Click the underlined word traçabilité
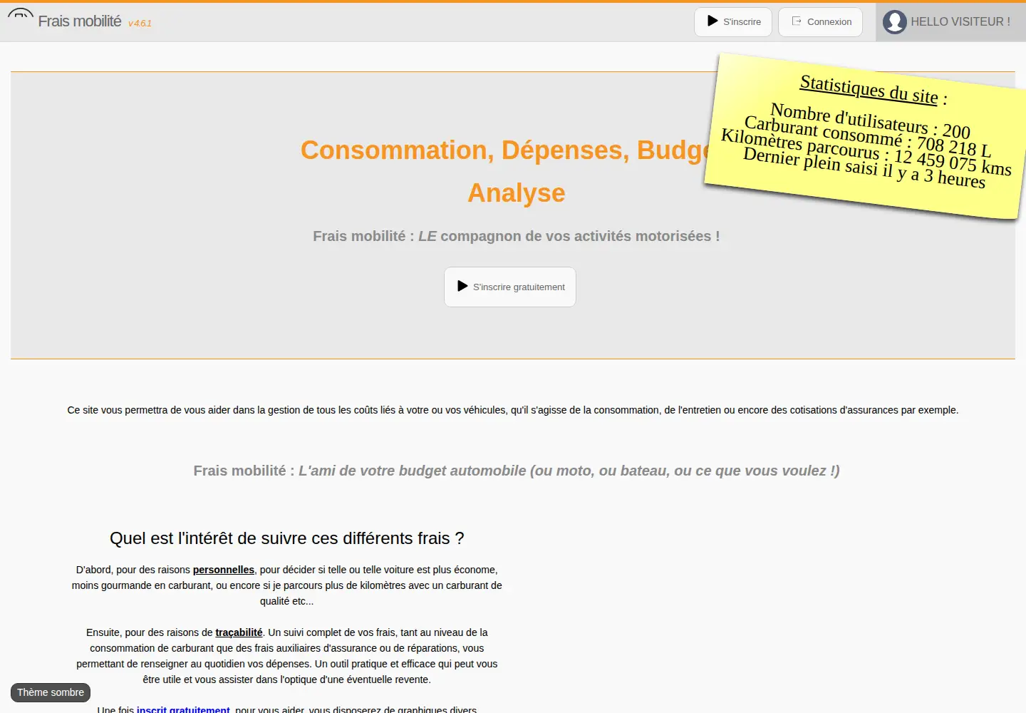The height and width of the screenshot is (713, 1026). click(239, 632)
